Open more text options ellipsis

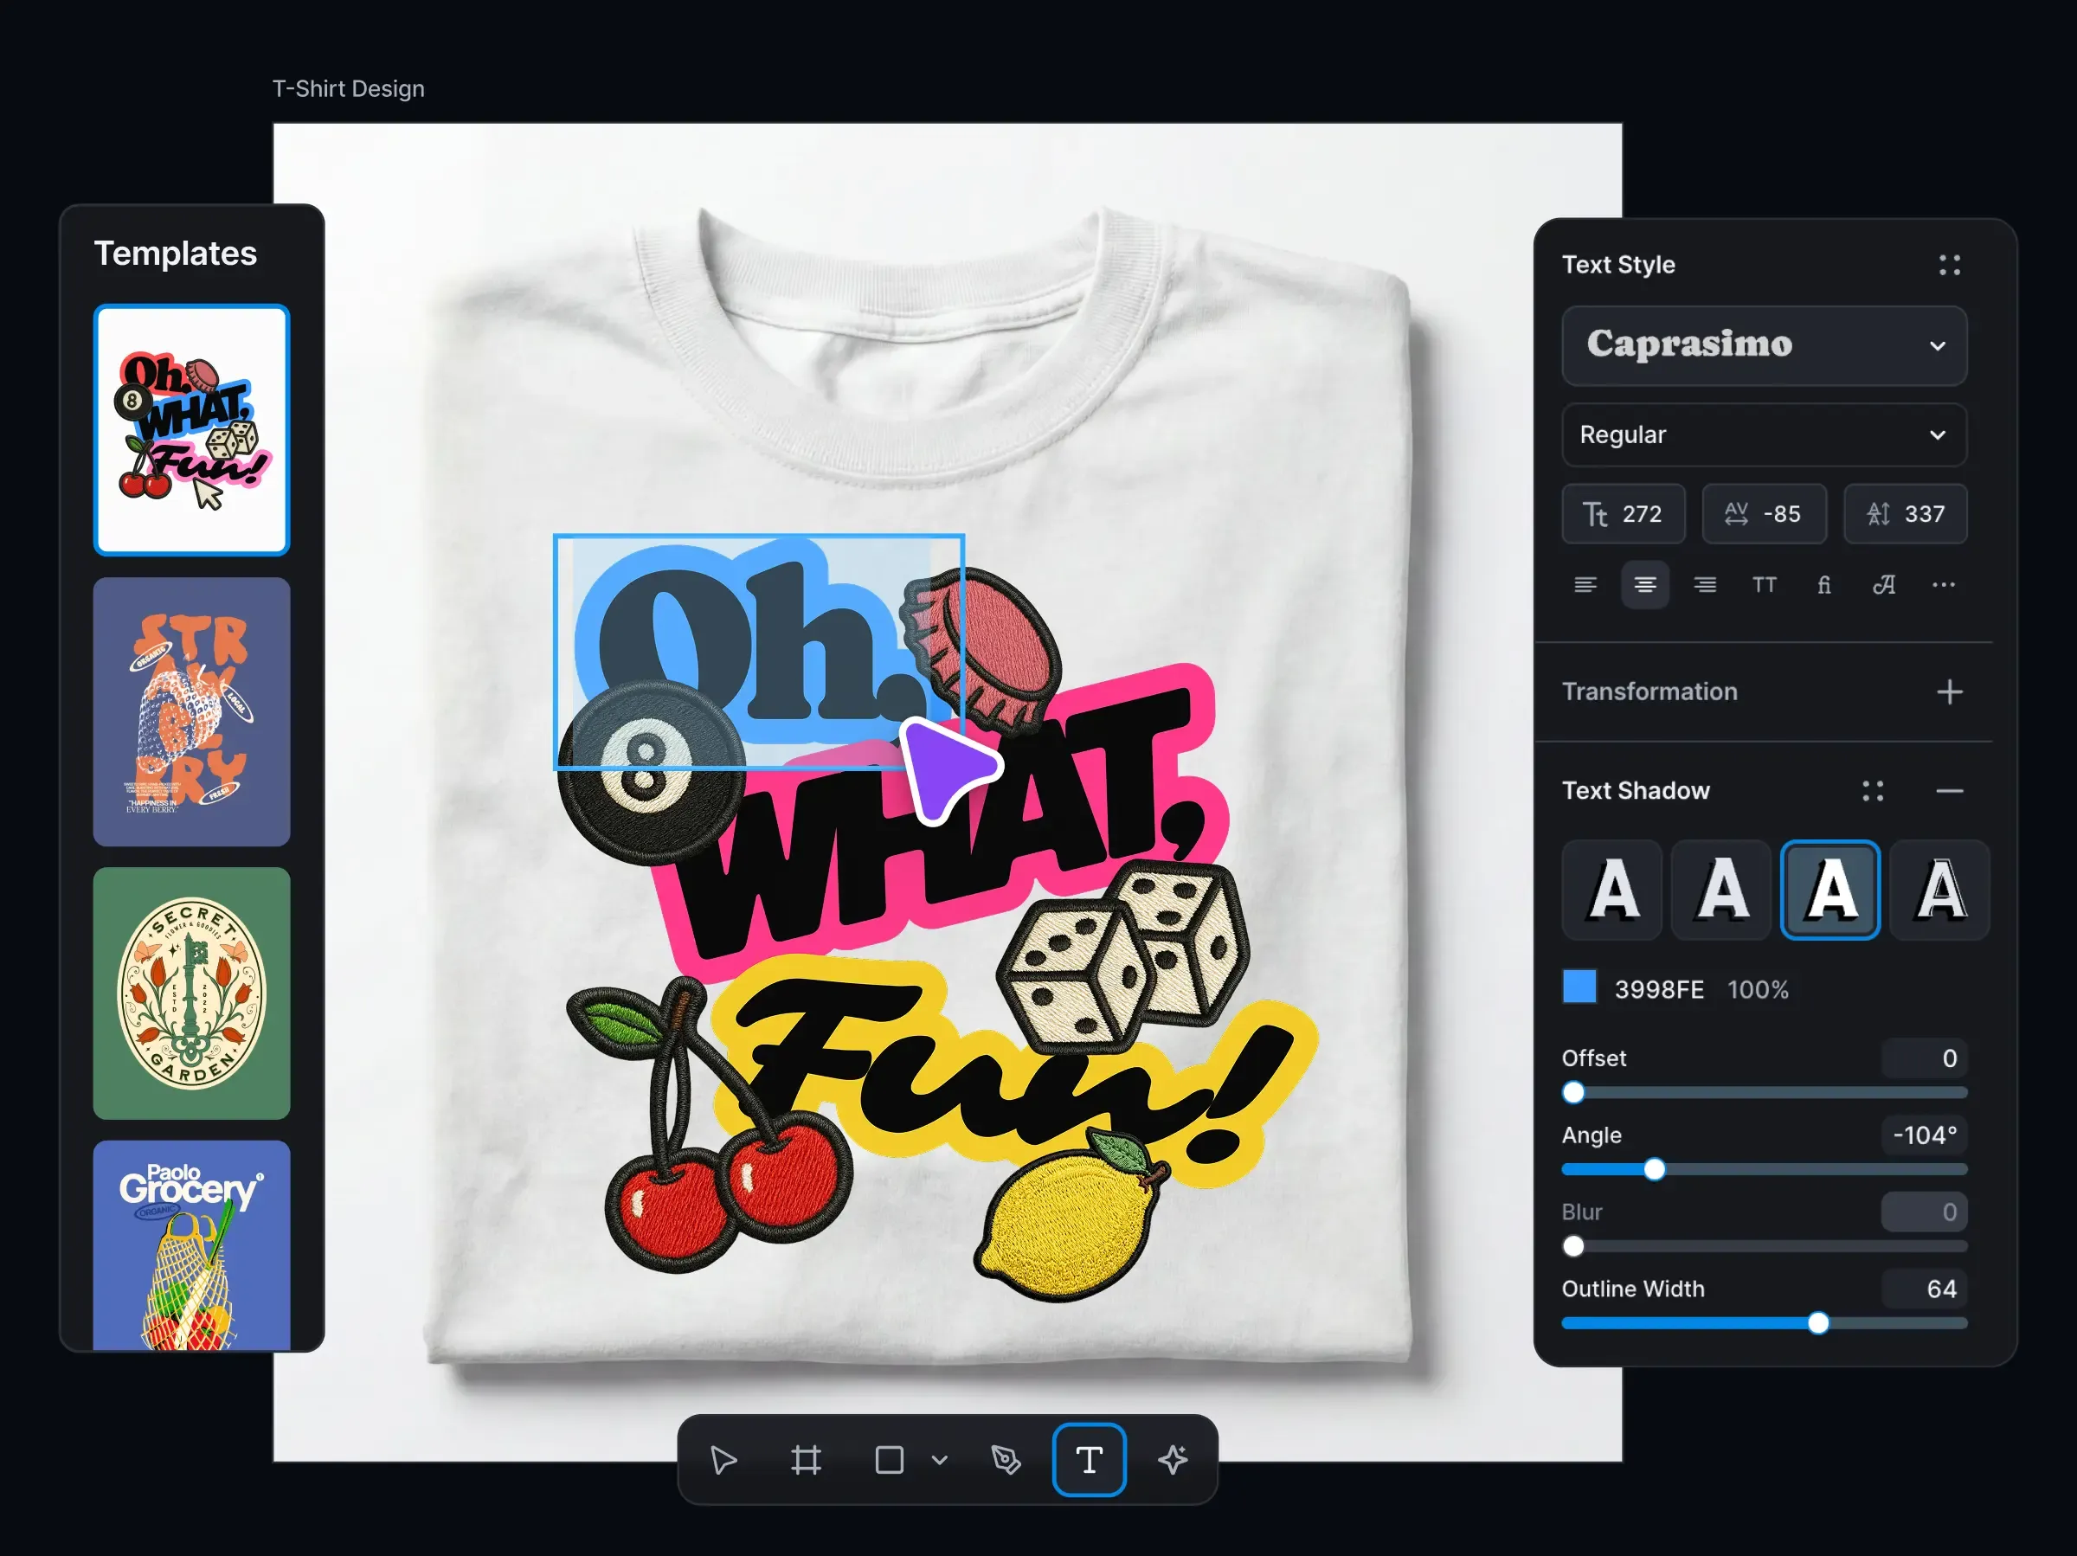[x=1944, y=585]
